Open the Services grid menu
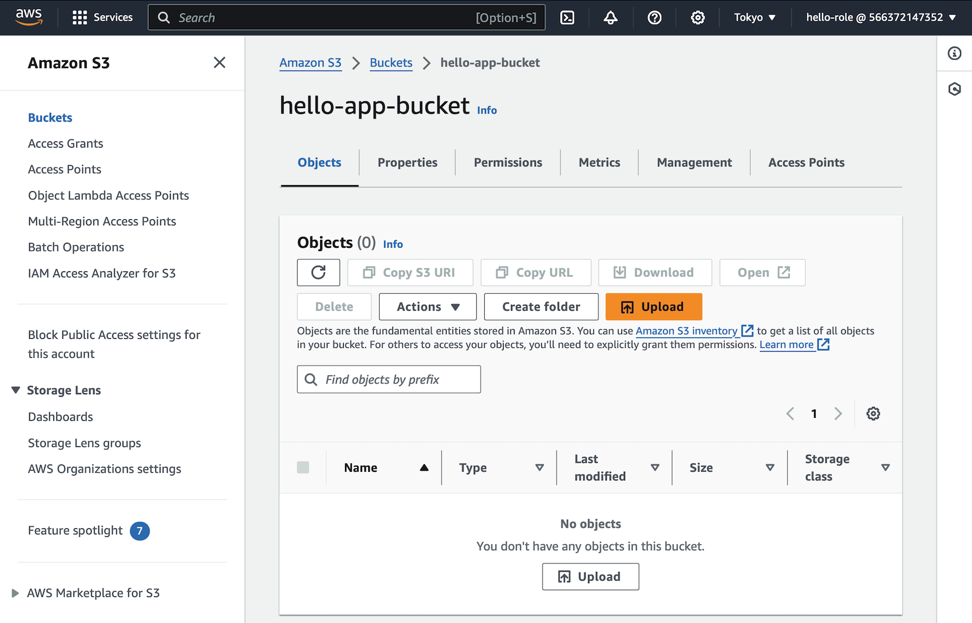The width and height of the screenshot is (972, 623). (102, 18)
